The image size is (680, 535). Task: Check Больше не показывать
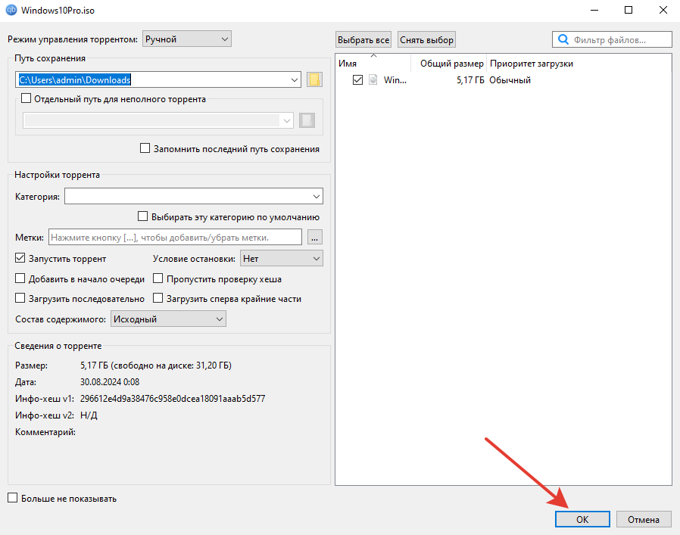tap(13, 498)
